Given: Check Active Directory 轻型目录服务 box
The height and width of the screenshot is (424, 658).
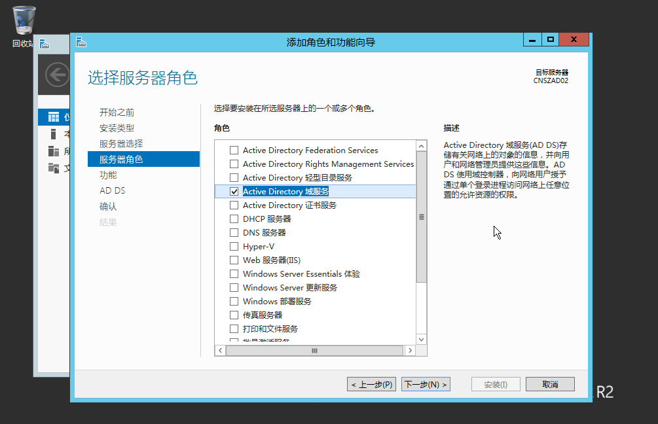Looking at the screenshot, I should pyautogui.click(x=234, y=178).
